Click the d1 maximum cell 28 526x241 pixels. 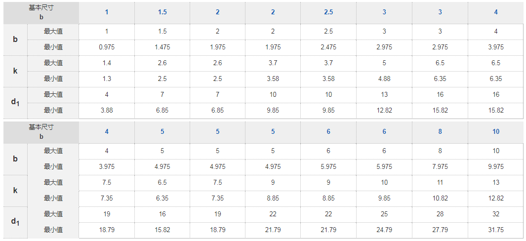tap(440, 214)
